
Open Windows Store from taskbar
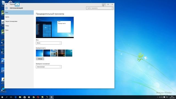pos(24,97)
